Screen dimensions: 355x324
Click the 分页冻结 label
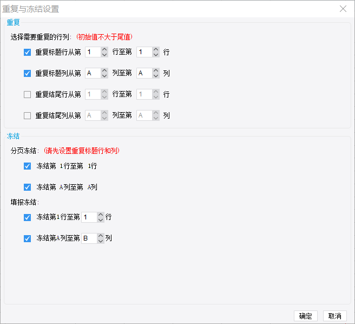click(25, 151)
